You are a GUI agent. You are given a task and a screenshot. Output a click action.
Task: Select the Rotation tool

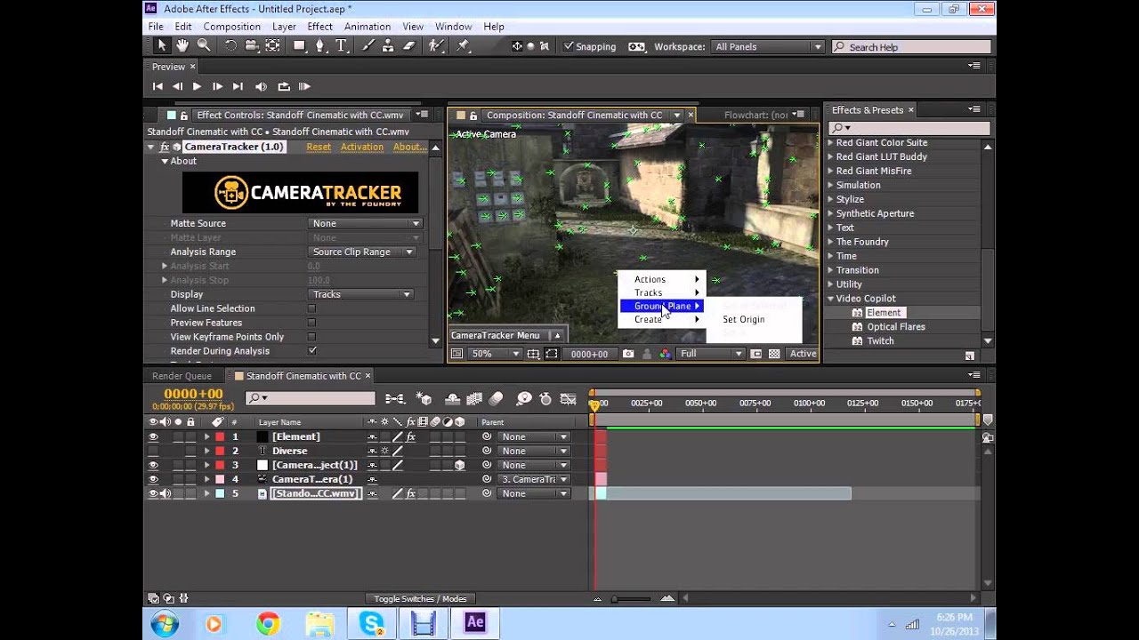[x=230, y=46]
